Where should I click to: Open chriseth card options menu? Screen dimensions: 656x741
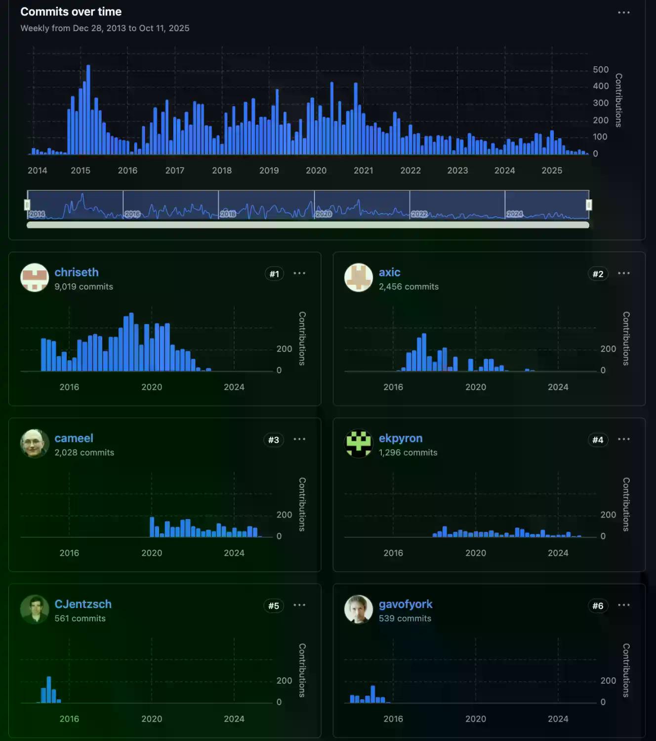pos(299,273)
